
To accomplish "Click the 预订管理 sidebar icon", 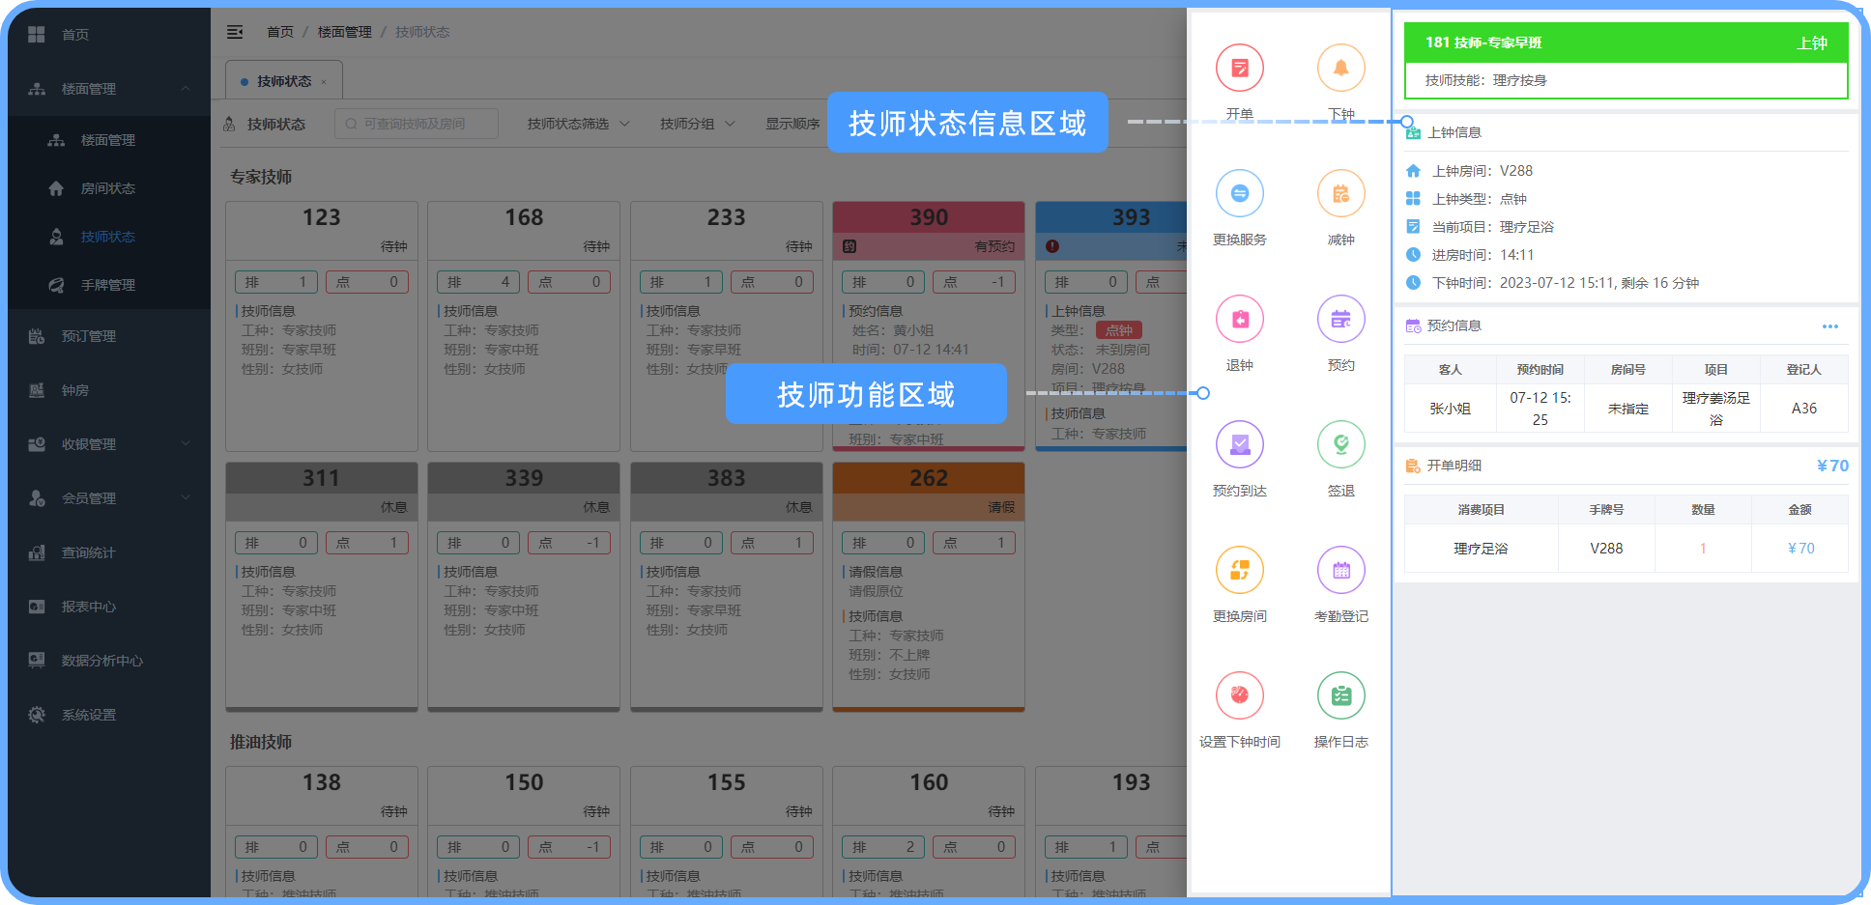I will [x=37, y=336].
